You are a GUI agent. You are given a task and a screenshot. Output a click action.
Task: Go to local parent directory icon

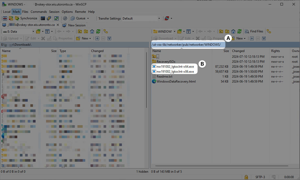pos(80,32)
